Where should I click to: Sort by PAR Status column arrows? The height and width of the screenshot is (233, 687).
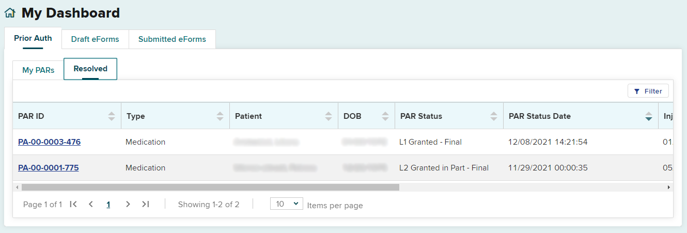tap(494, 116)
